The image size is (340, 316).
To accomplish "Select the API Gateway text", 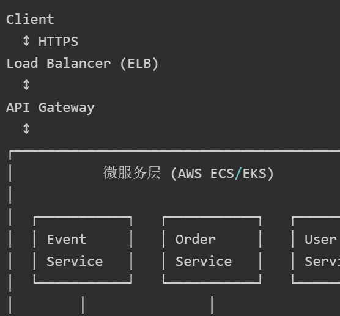I will point(50,108).
